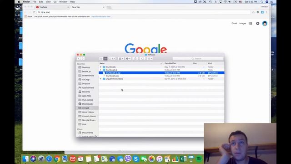Open Spotlight search in menu bar
291x164 pixels.
(x=262, y=2)
